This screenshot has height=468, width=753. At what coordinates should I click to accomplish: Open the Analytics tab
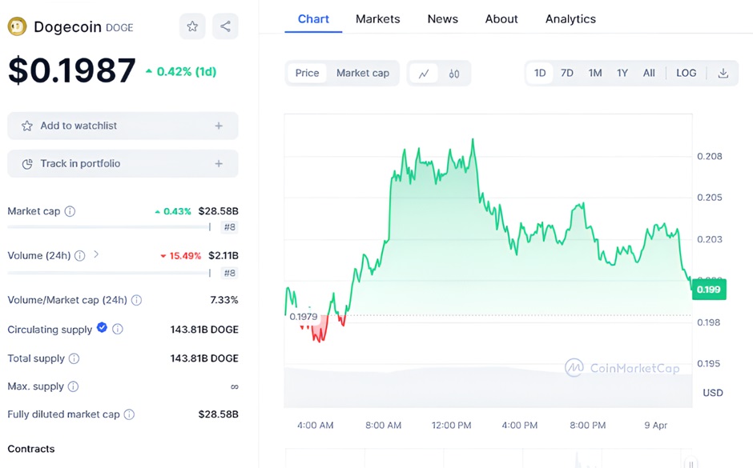pyautogui.click(x=570, y=18)
